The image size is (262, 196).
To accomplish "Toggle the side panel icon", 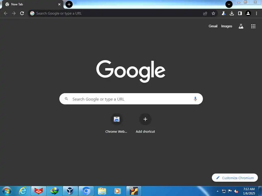I will pyautogui.click(x=240, y=13).
